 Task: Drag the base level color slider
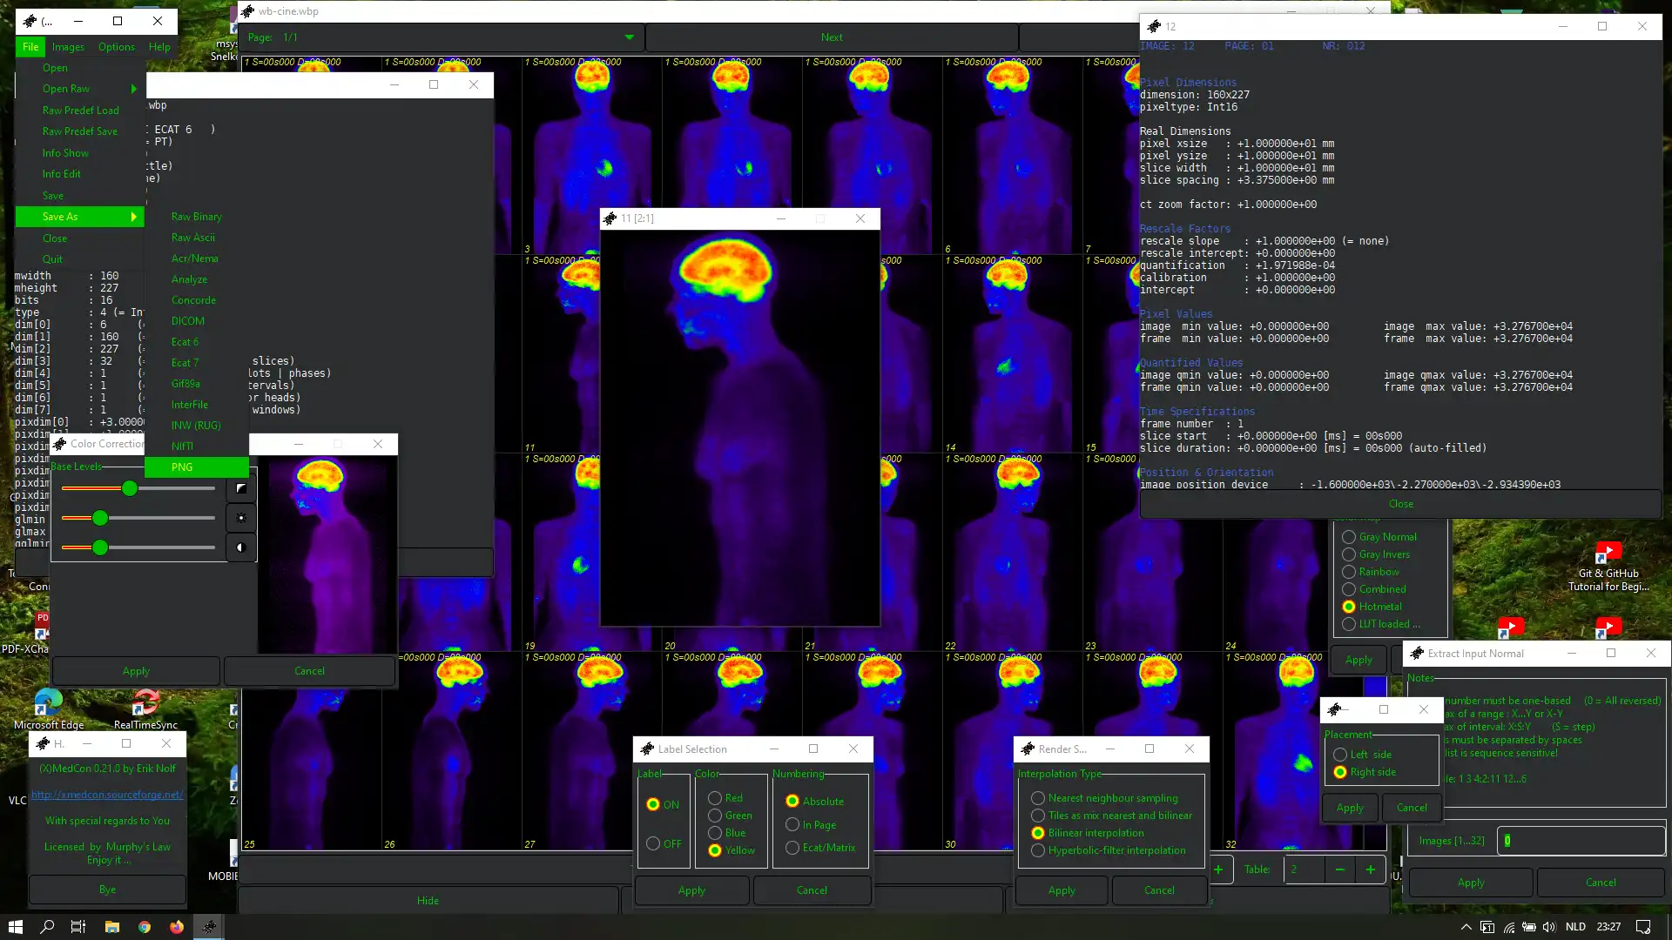point(131,487)
